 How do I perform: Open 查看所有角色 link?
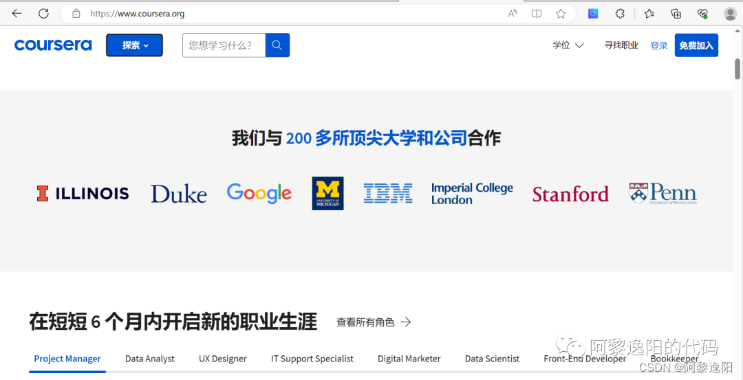(374, 322)
